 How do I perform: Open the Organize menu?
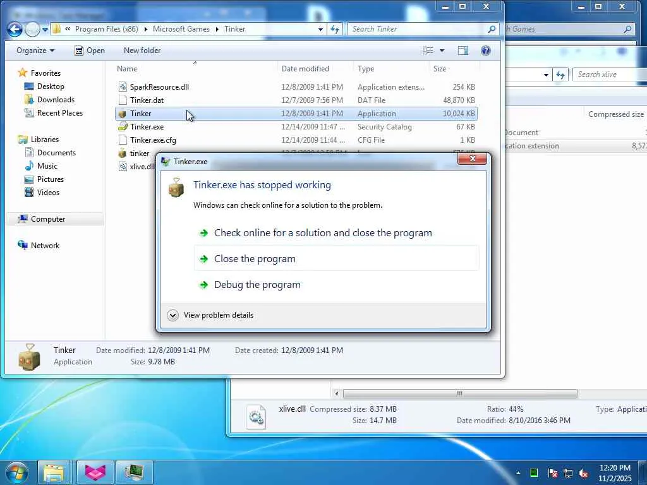click(x=35, y=51)
